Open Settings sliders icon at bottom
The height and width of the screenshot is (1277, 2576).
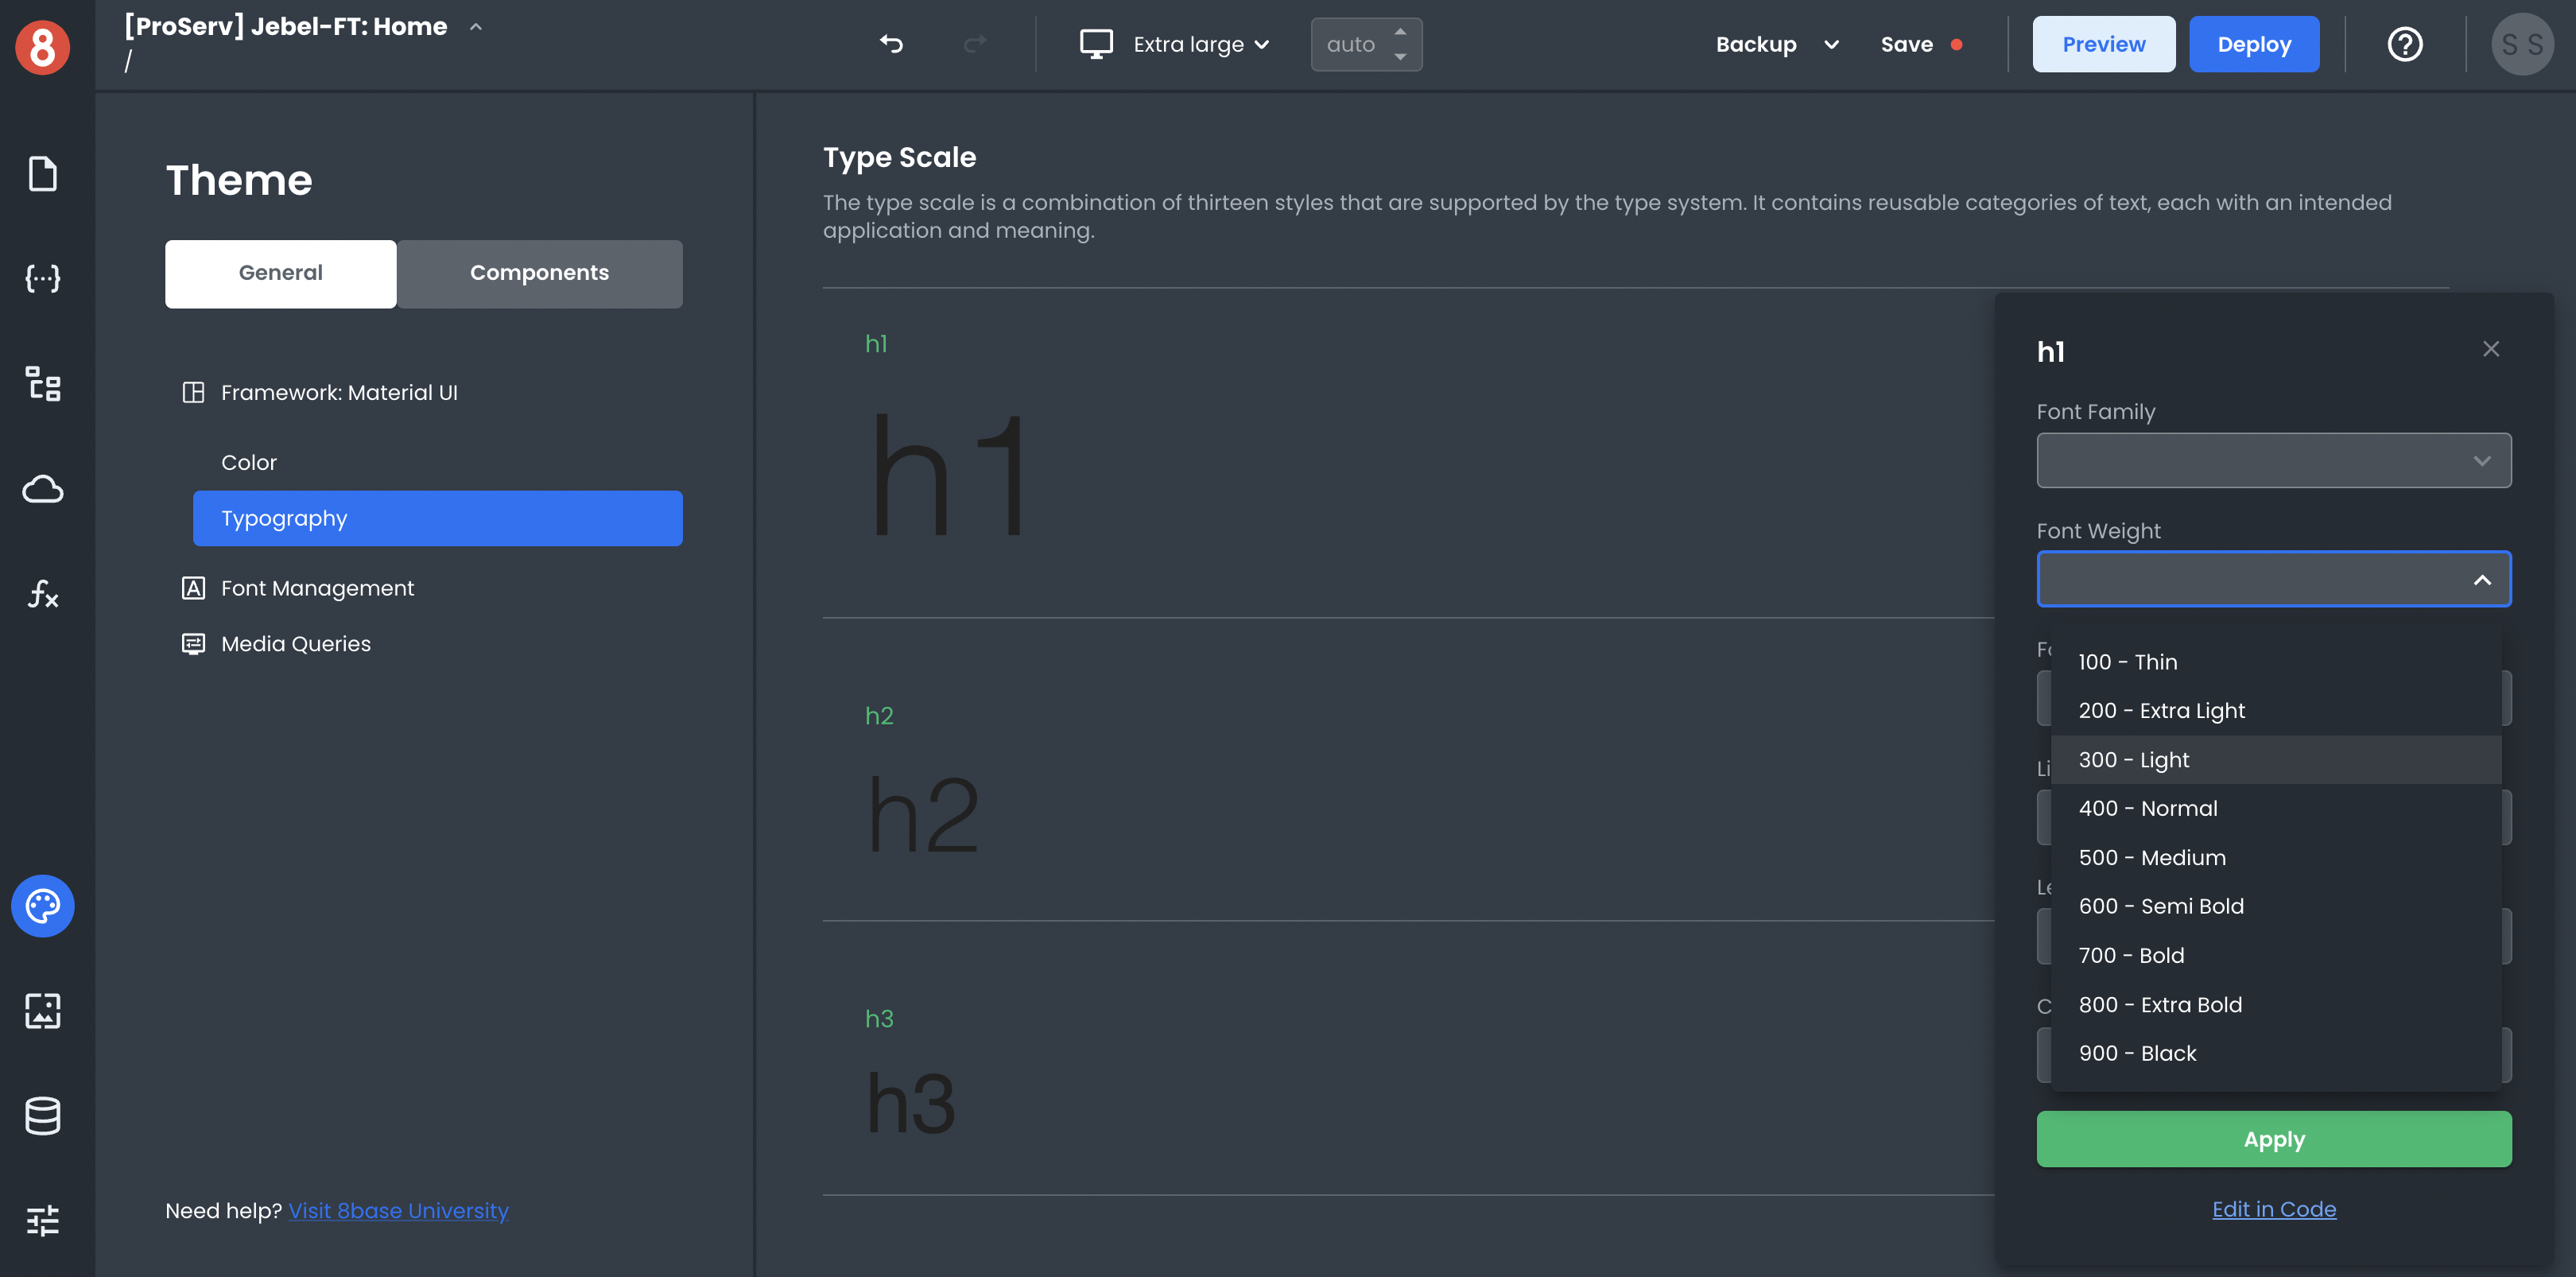pyautogui.click(x=42, y=1220)
